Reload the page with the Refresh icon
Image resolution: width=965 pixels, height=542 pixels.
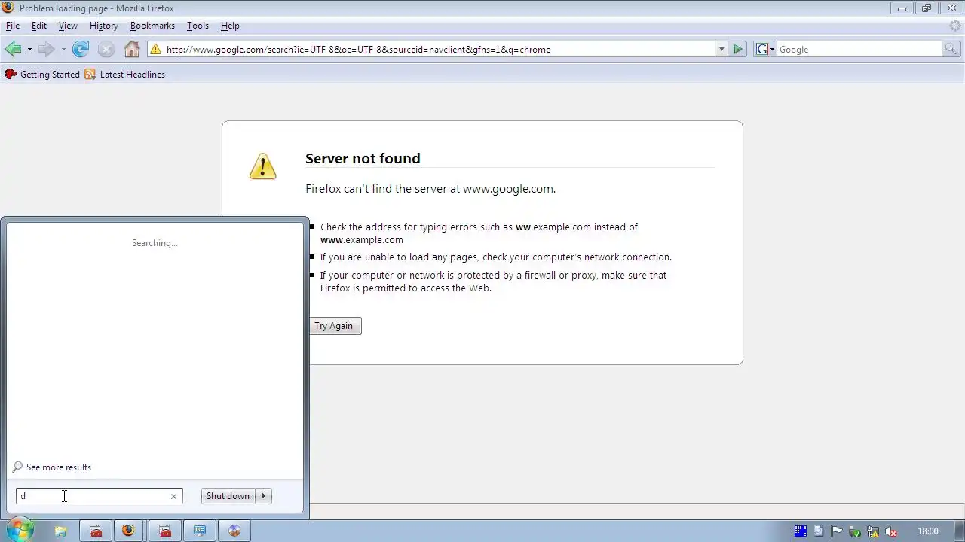click(81, 50)
